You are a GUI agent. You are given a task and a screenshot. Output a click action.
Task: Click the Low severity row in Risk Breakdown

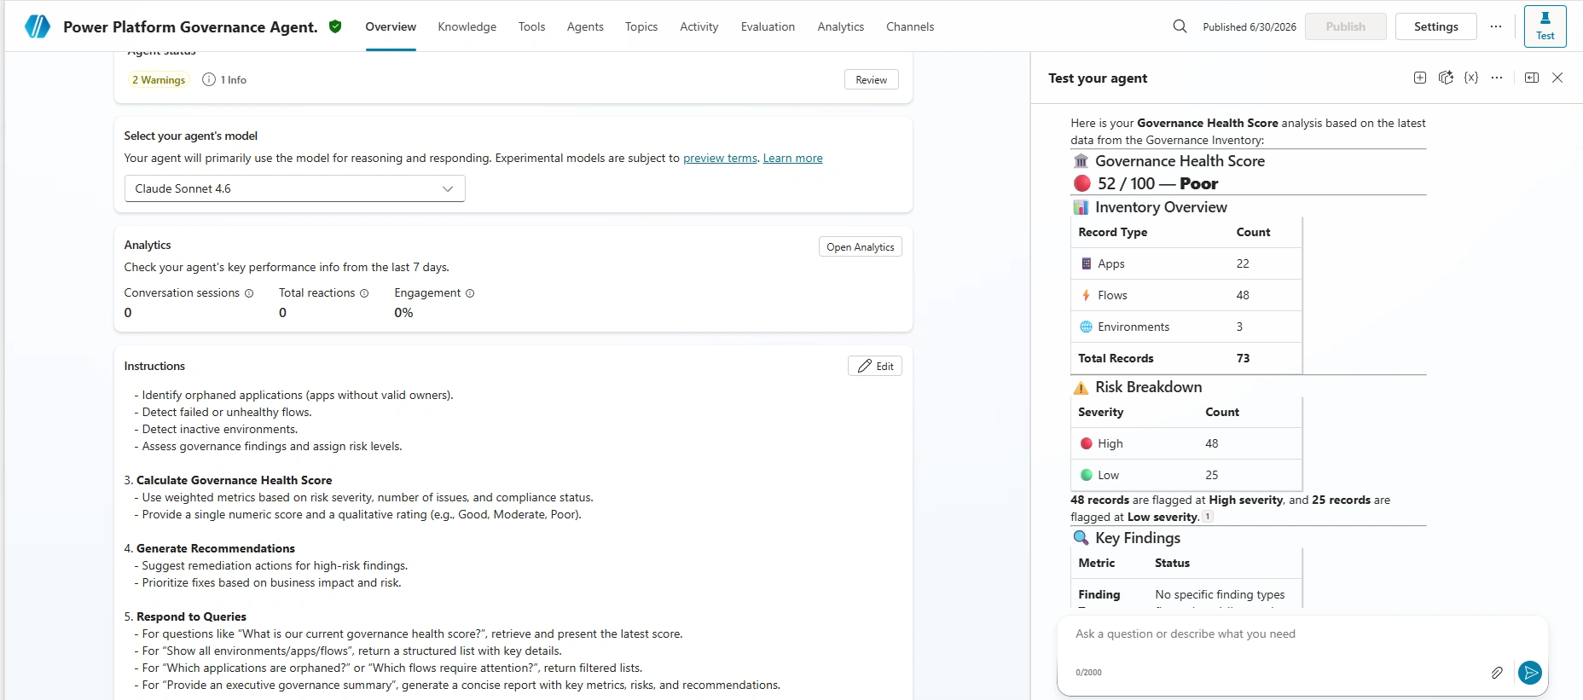click(x=1186, y=475)
